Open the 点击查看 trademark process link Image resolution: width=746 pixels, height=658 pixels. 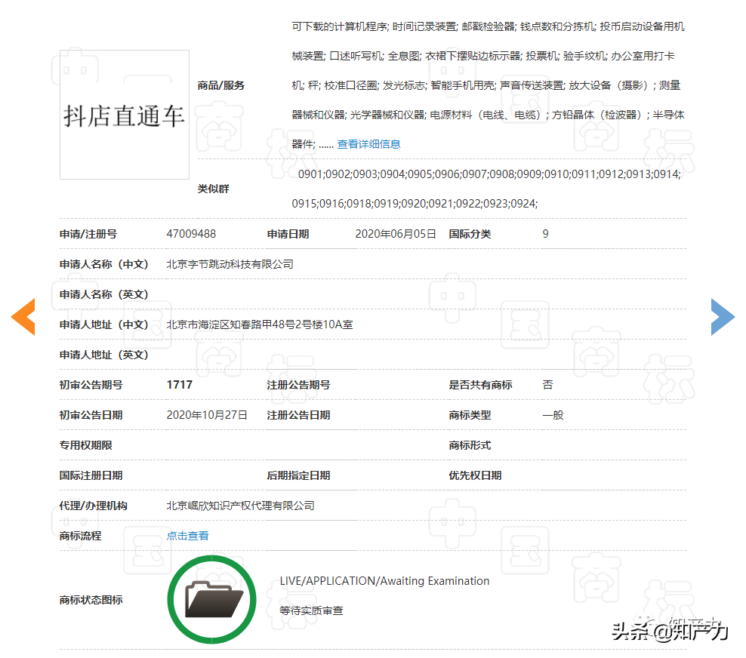187,536
